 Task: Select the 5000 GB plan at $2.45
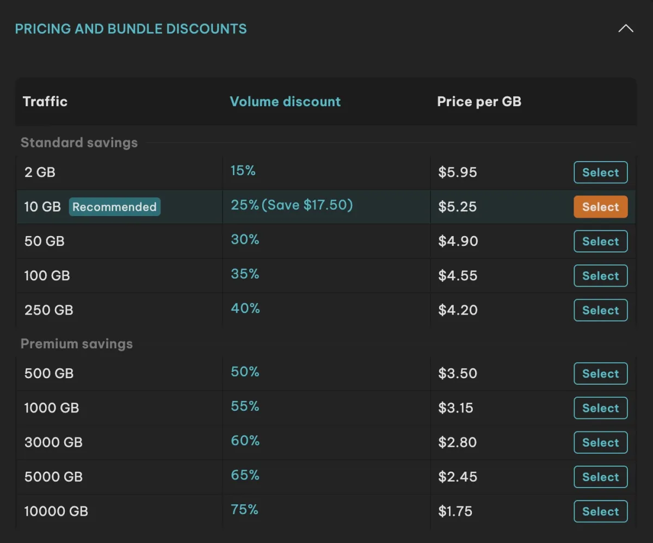601,477
